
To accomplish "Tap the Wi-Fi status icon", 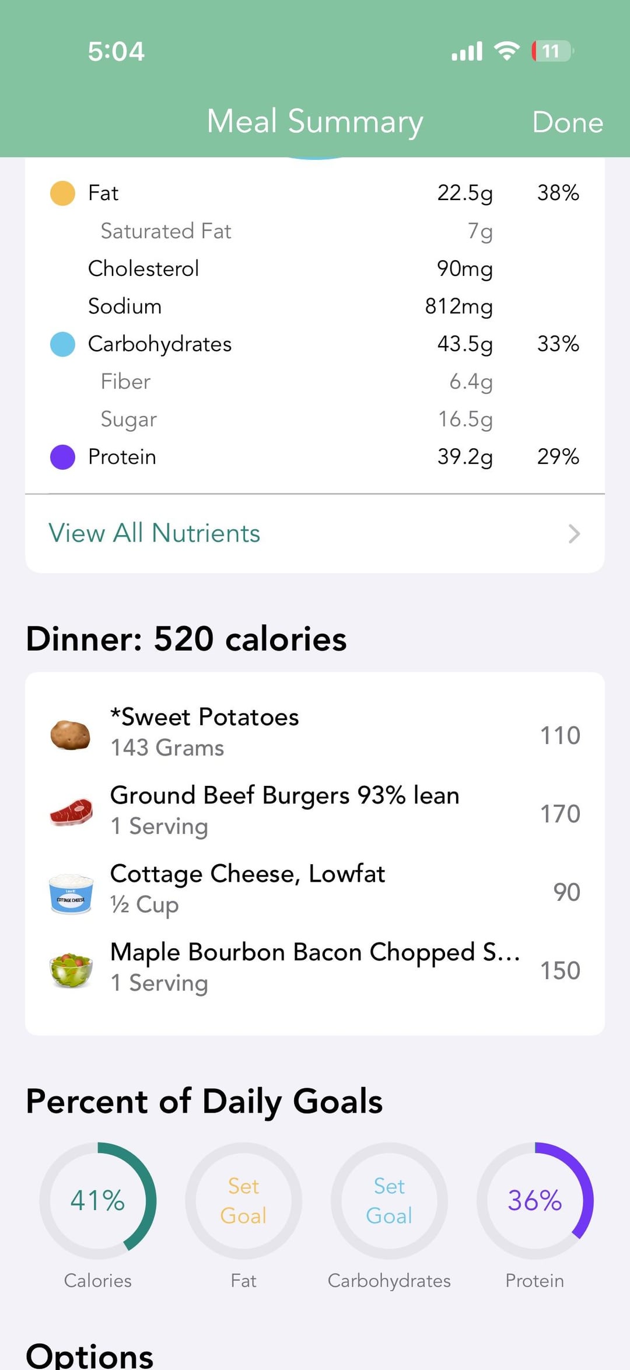I will pyautogui.click(x=506, y=51).
